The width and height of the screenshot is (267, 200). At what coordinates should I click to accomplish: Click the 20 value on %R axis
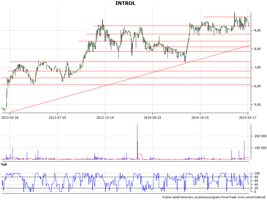257,188
